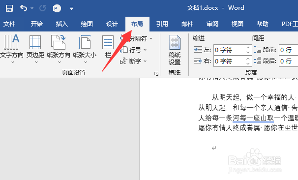Viewport: 298px width, 180px height.
Task: Click the left indent icon beside 左
Action: tap(198, 50)
